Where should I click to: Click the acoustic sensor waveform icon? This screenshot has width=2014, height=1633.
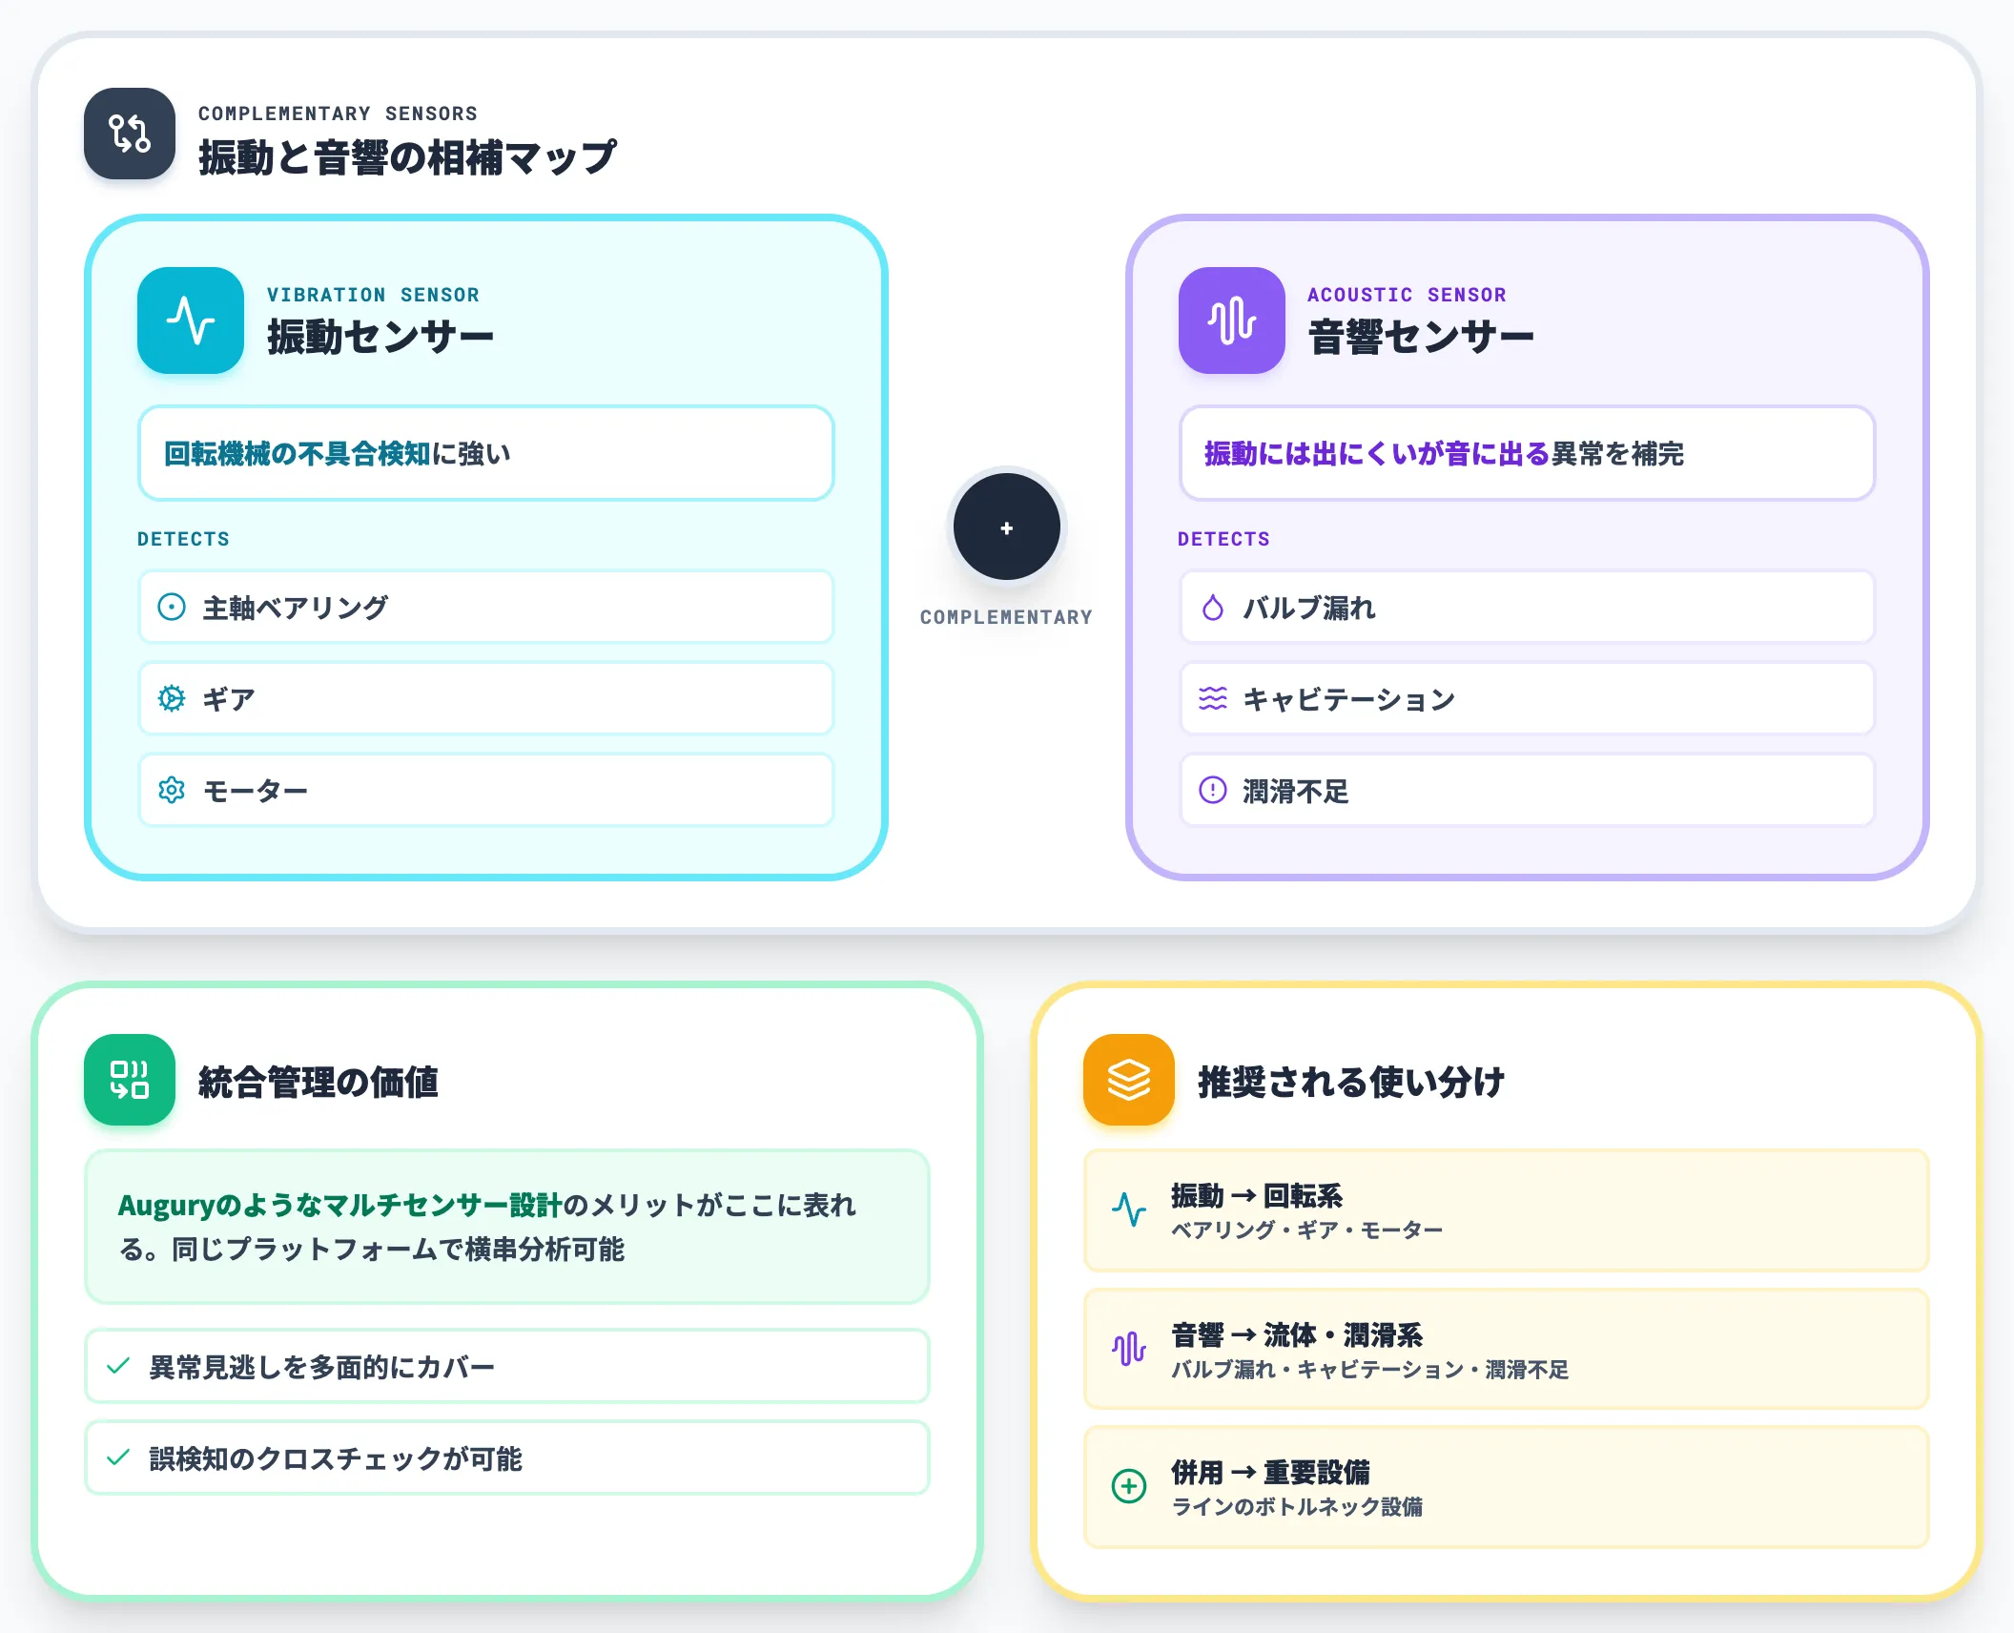point(1232,320)
